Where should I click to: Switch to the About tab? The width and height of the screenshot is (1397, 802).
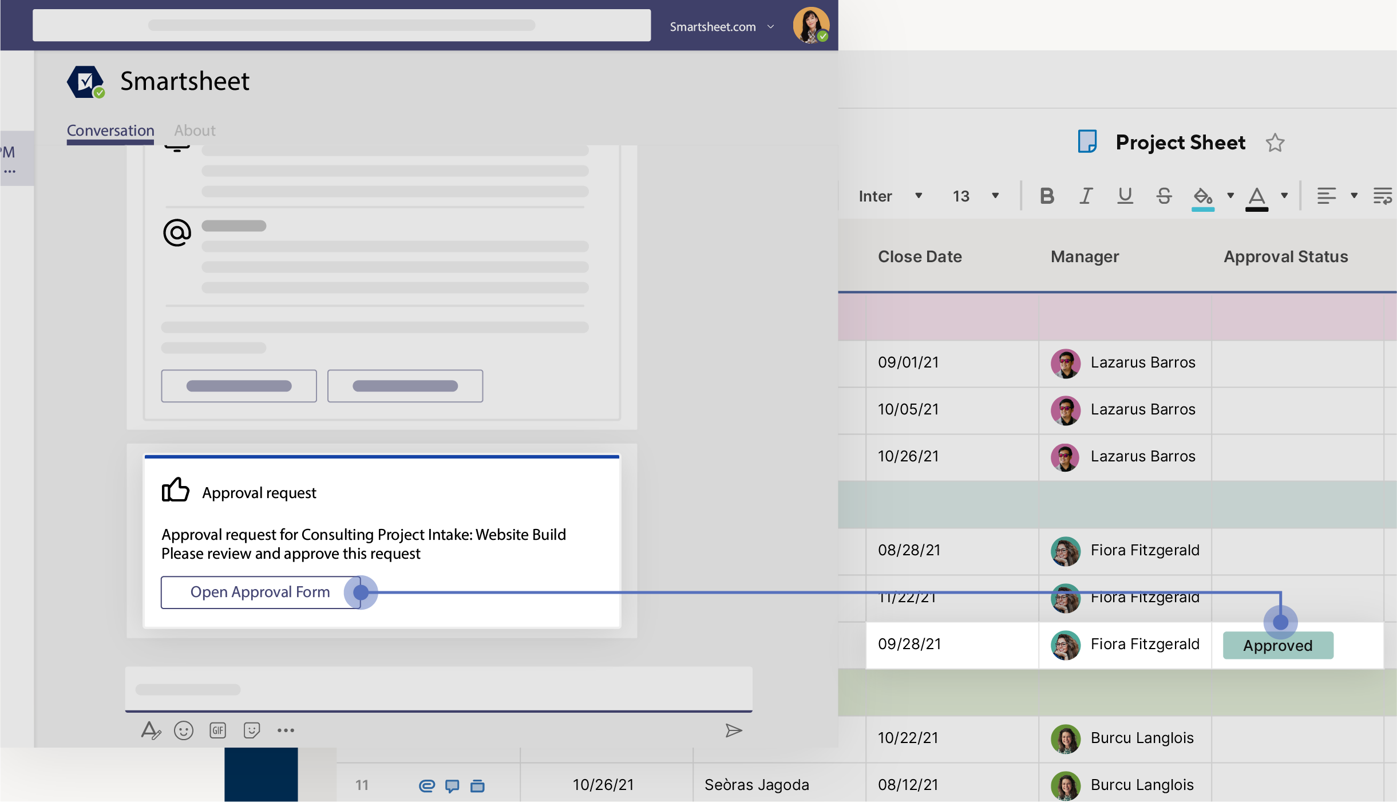(195, 131)
